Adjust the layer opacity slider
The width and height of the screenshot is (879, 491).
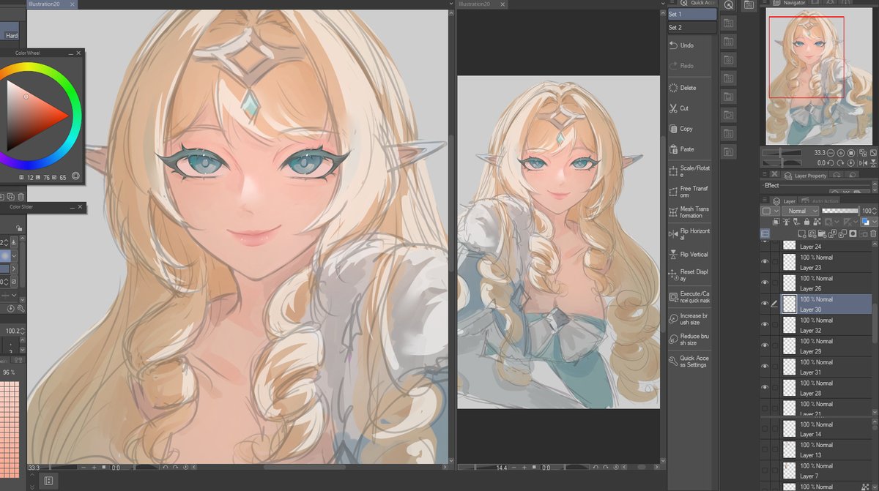pyautogui.click(x=840, y=211)
